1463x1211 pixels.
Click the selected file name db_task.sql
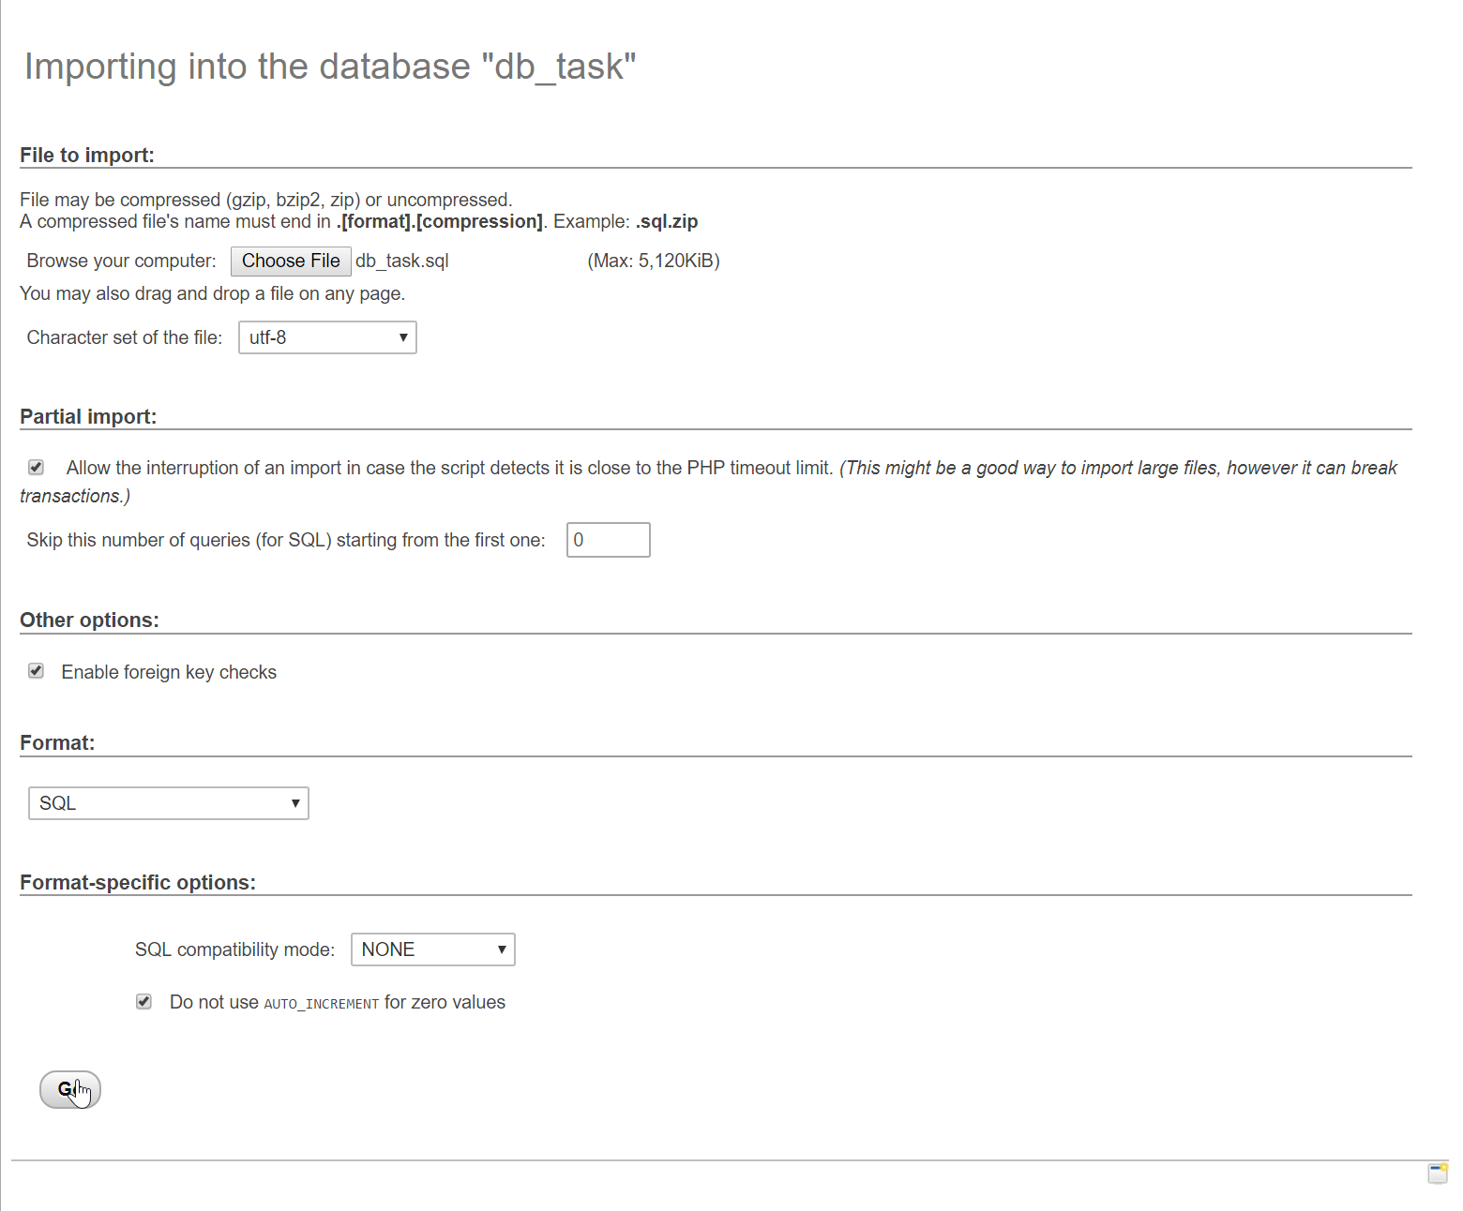pyautogui.click(x=402, y=261)
